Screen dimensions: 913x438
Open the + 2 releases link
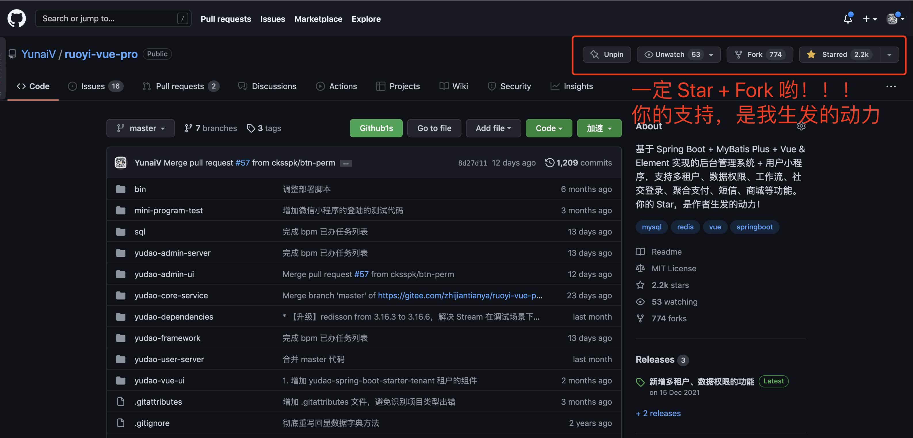[658, 413]
